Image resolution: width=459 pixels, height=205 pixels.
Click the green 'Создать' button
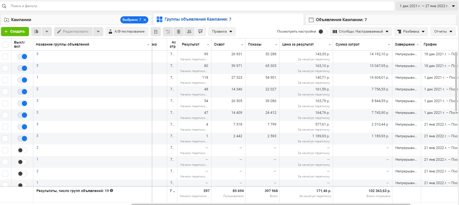[15, 32]
